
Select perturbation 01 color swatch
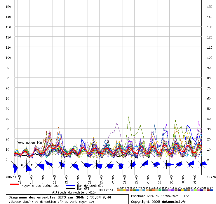pos(118,190)
